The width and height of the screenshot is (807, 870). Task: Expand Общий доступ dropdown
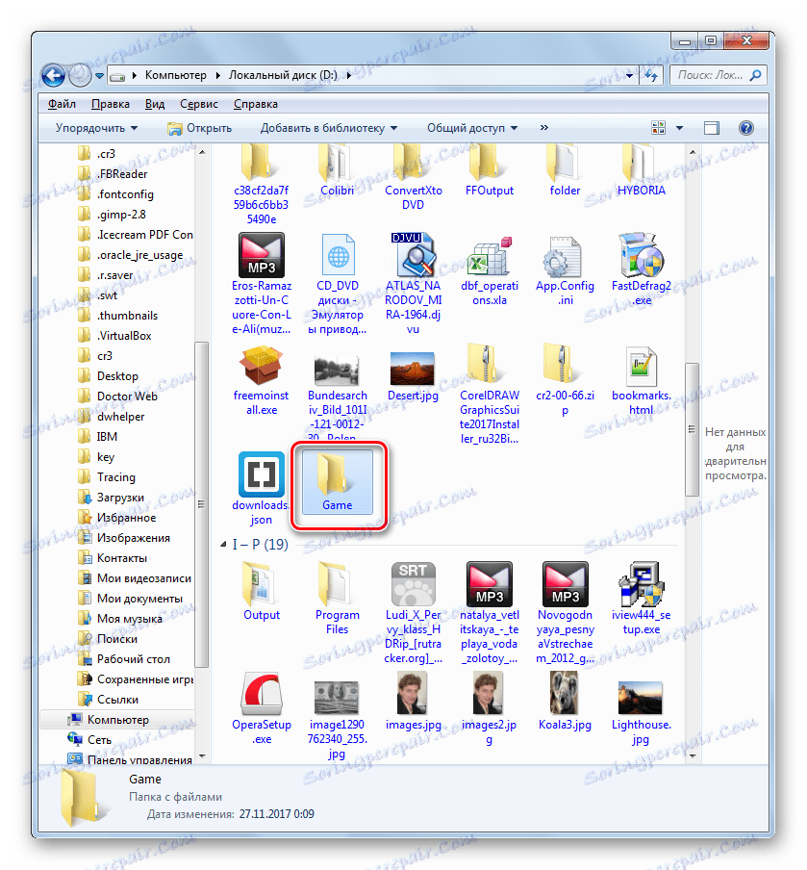pyautogui.click(x=472, y=128)
